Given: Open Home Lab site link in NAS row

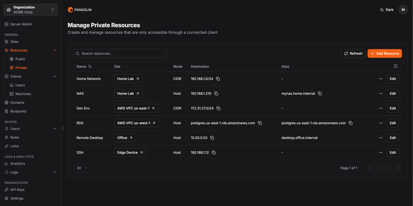Looking at the screenshot, I should (128, 94).
